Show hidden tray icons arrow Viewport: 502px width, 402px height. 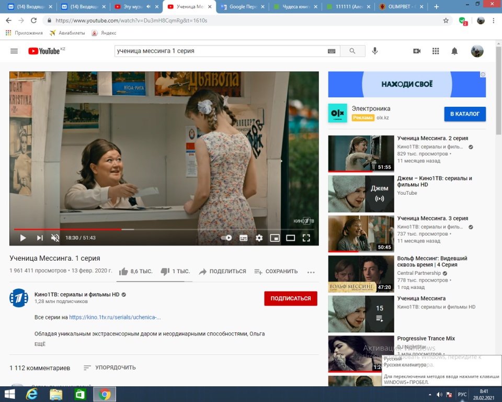click(x=430, y=395)
